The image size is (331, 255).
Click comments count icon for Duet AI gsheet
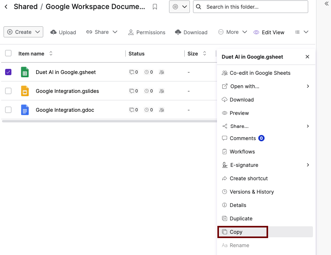(134, 72)
